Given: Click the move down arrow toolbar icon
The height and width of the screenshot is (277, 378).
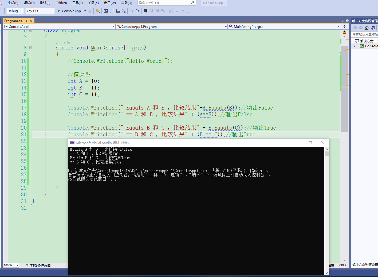Looking at the screenshot, I should tap(177, 11).
